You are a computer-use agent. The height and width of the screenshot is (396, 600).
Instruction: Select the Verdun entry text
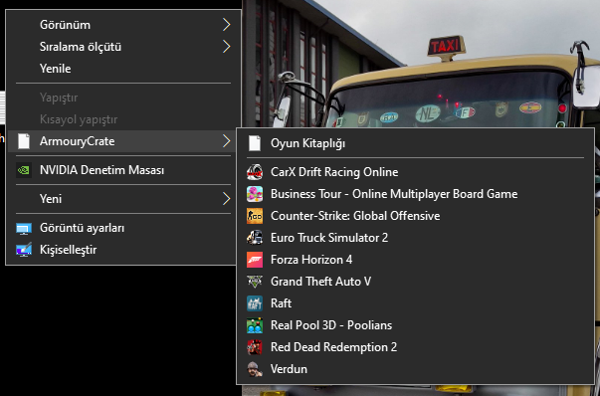pyautogui.click(x=289, y=369)
